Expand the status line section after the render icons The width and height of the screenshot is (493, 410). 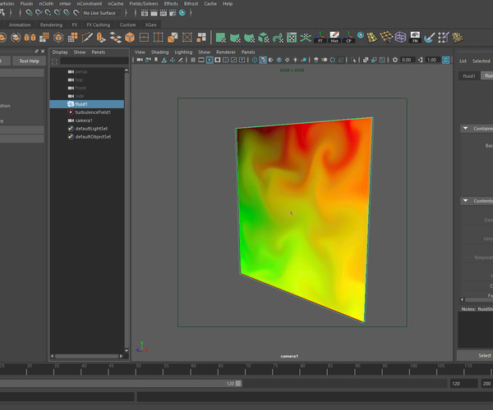(x=191, y=13)
